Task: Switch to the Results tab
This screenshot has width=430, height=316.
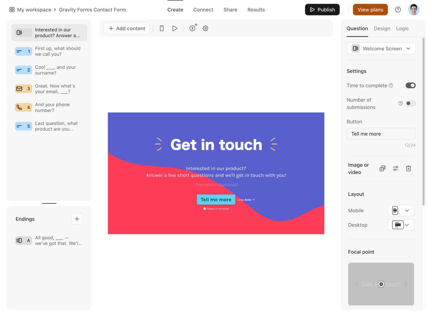Action: [256, 10]
